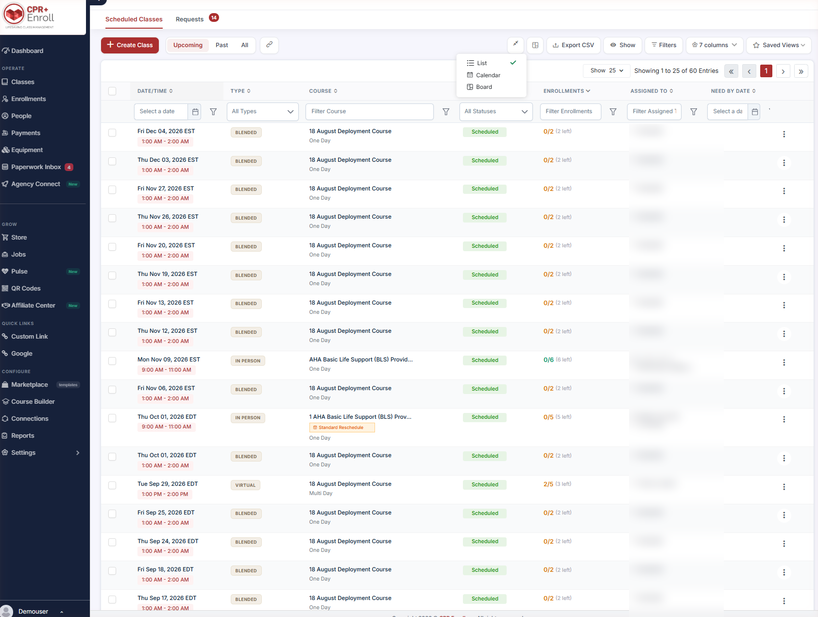Open Paperwork Inbox sidebar icon
Viewport: 818px width, 617px height.
[x=5, y=167]
